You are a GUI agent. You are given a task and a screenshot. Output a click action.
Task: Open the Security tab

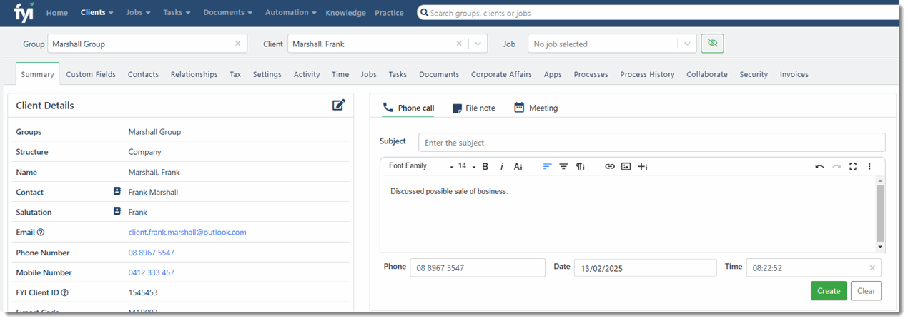point(754,74)
